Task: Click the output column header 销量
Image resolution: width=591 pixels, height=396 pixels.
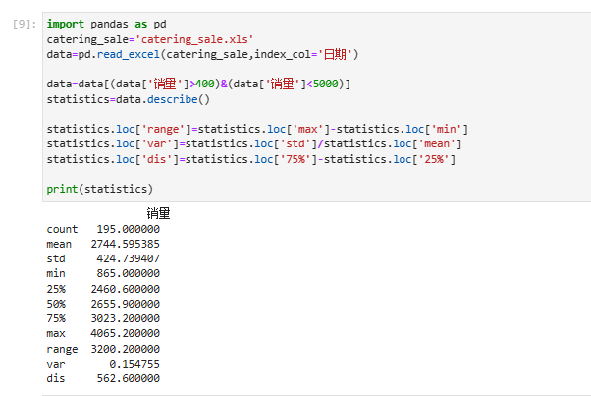Action: pyautogui.click(x=158, y=214)
